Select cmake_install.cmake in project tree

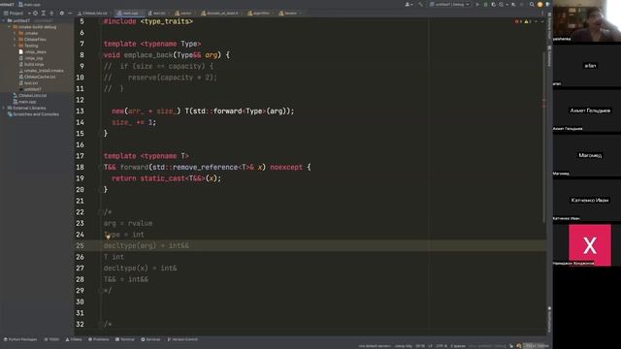[44, 71]
